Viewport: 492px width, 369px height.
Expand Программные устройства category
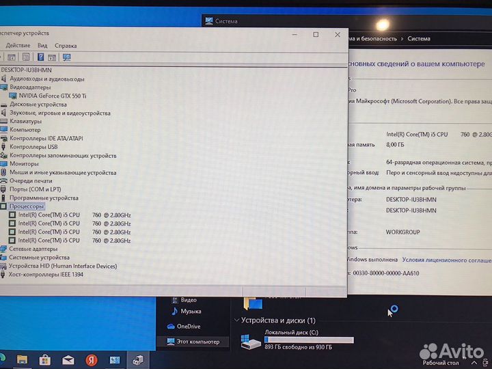44,198
